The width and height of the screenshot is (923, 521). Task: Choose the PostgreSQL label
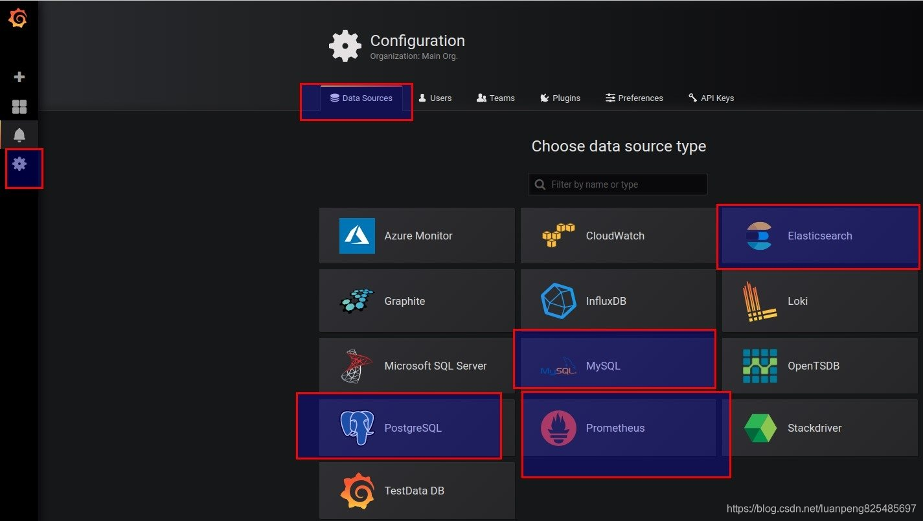click(413, 428)
